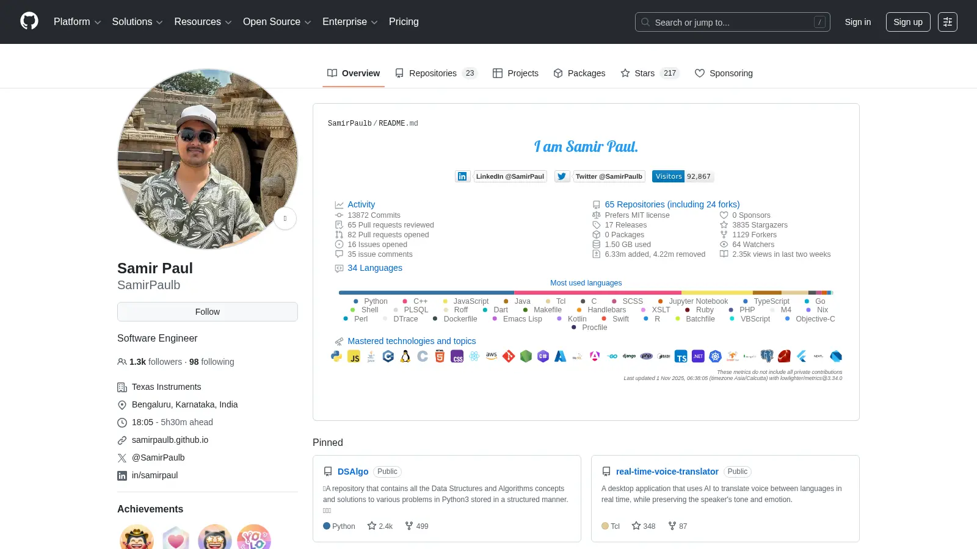Click the PHP logo icon
977x549 pixels.
coord(646,356)
